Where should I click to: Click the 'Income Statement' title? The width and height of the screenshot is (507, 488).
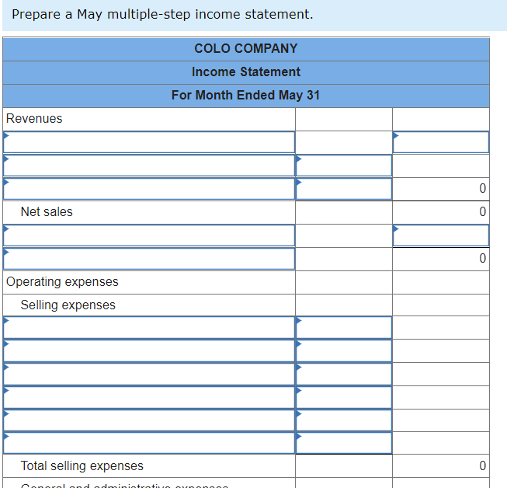(x=246, y=71)
